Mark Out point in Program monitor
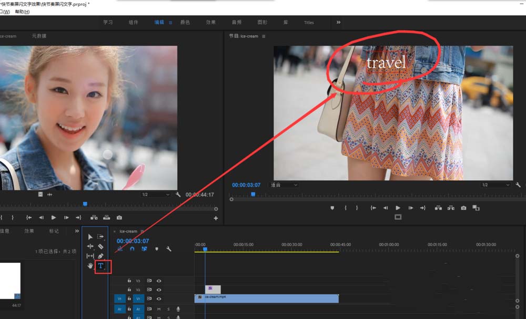This screenshot has height=319, width=526. (357, 208)
